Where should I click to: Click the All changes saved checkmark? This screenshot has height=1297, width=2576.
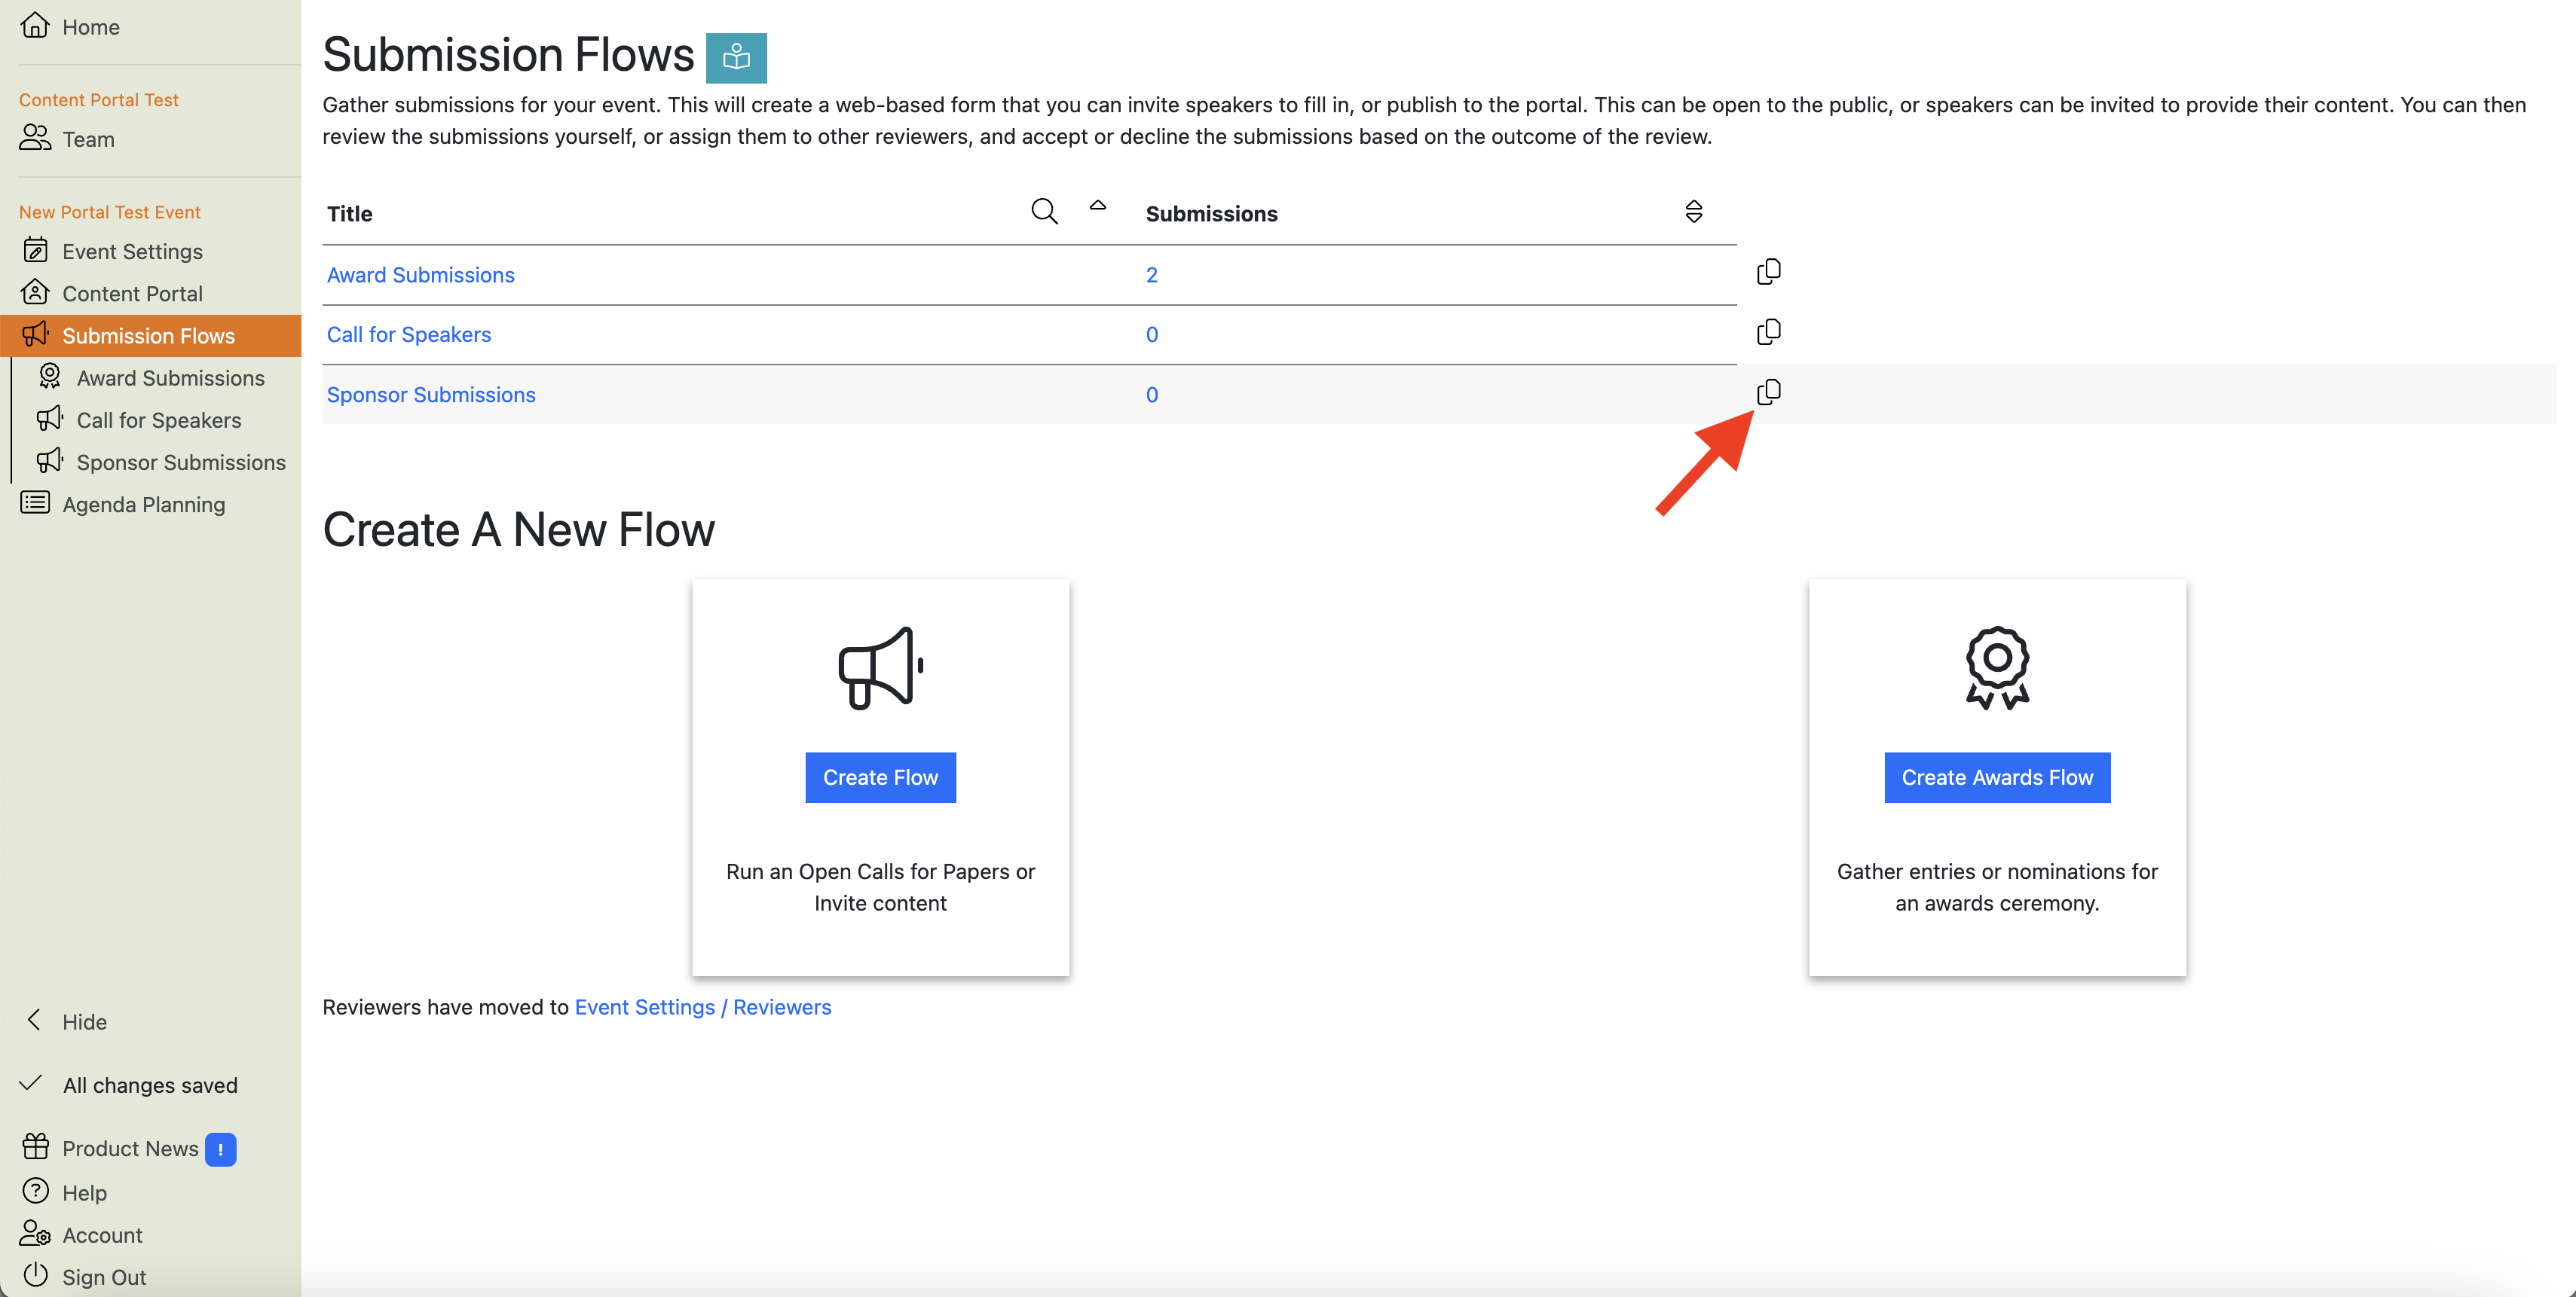pos(32,1083)
